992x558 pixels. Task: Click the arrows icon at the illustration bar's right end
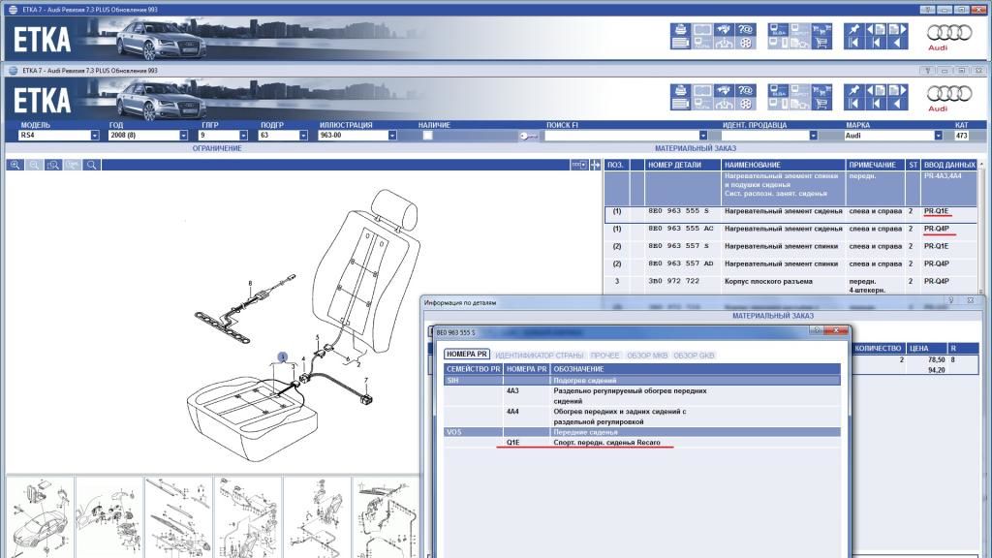[596, 165]
